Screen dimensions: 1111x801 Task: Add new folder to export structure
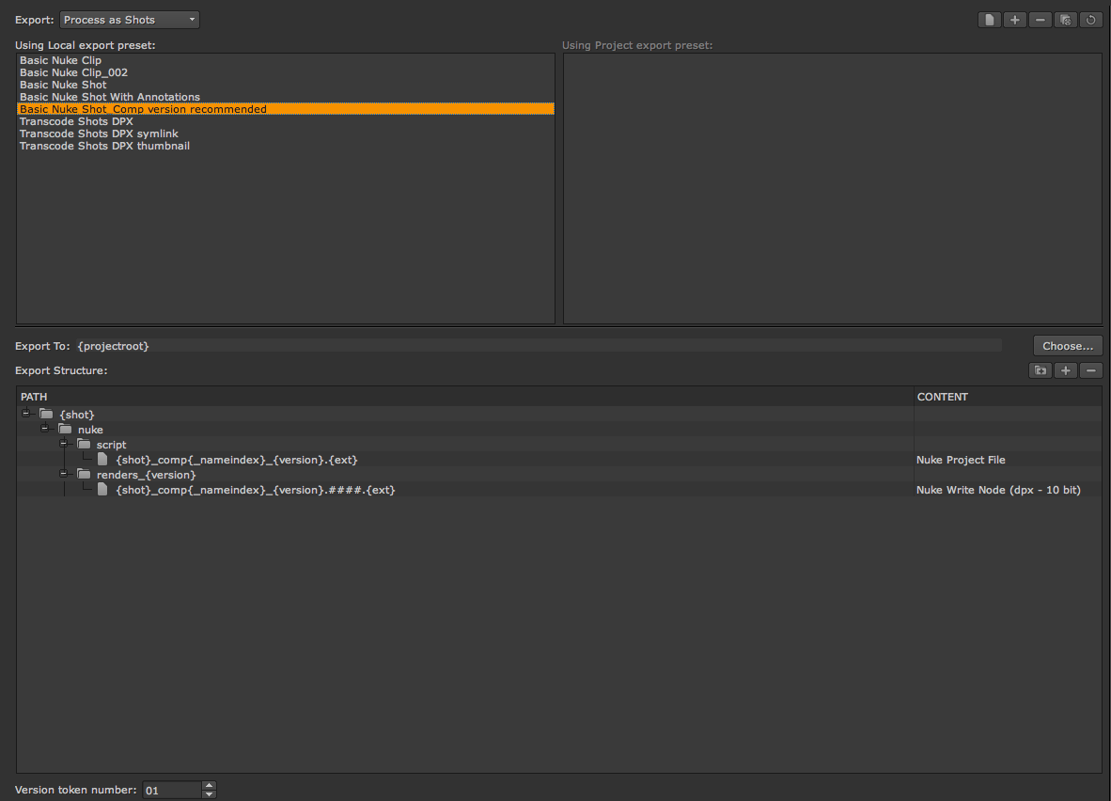1041,370
